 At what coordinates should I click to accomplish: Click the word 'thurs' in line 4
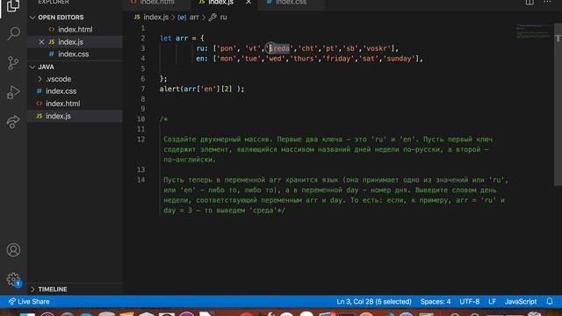click(303, 59)
